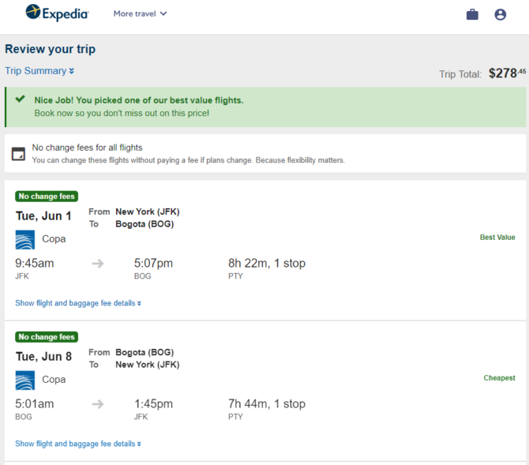Expand the More travel dropdown
Viewport: 529px width, 465px height.
[x=140, y=14]
